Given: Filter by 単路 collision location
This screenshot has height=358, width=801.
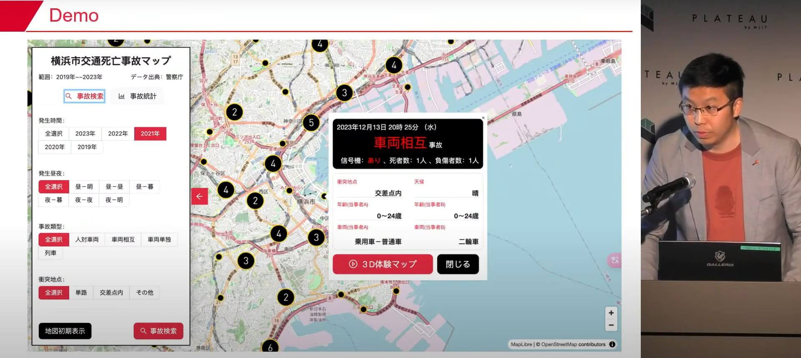Looking at the screenshot, I should [x=81, y=293].
